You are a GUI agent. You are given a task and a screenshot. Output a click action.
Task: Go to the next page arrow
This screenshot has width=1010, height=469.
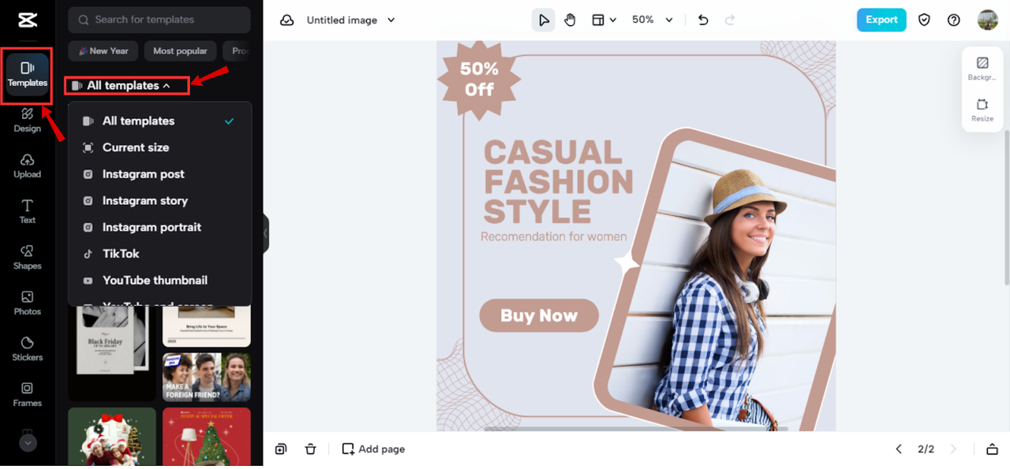point(953,449)
